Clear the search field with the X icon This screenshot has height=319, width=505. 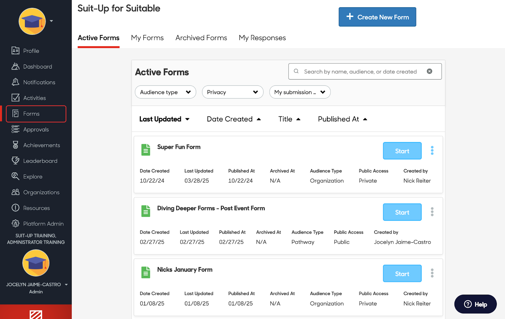click(430, 71)
